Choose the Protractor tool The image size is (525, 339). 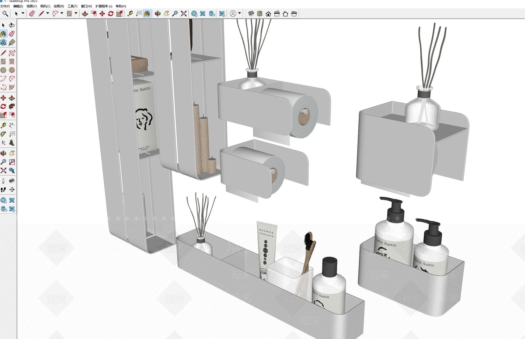coord(3,134)
